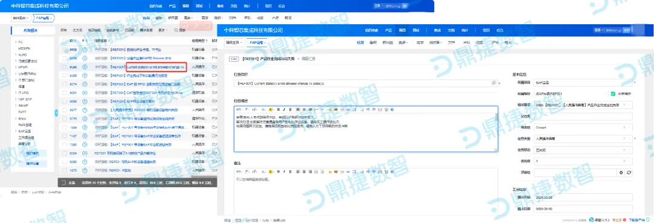Open the dropdown showing Closed
The image size is (654, 223).
583,127
